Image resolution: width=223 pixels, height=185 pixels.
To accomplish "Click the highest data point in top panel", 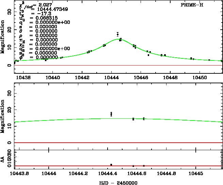I will click(117, 34).
